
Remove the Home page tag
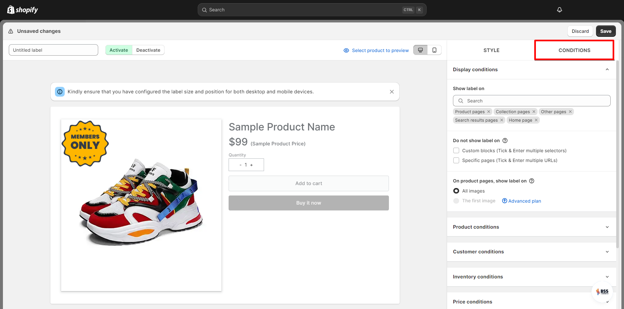[x=536, y=120]
